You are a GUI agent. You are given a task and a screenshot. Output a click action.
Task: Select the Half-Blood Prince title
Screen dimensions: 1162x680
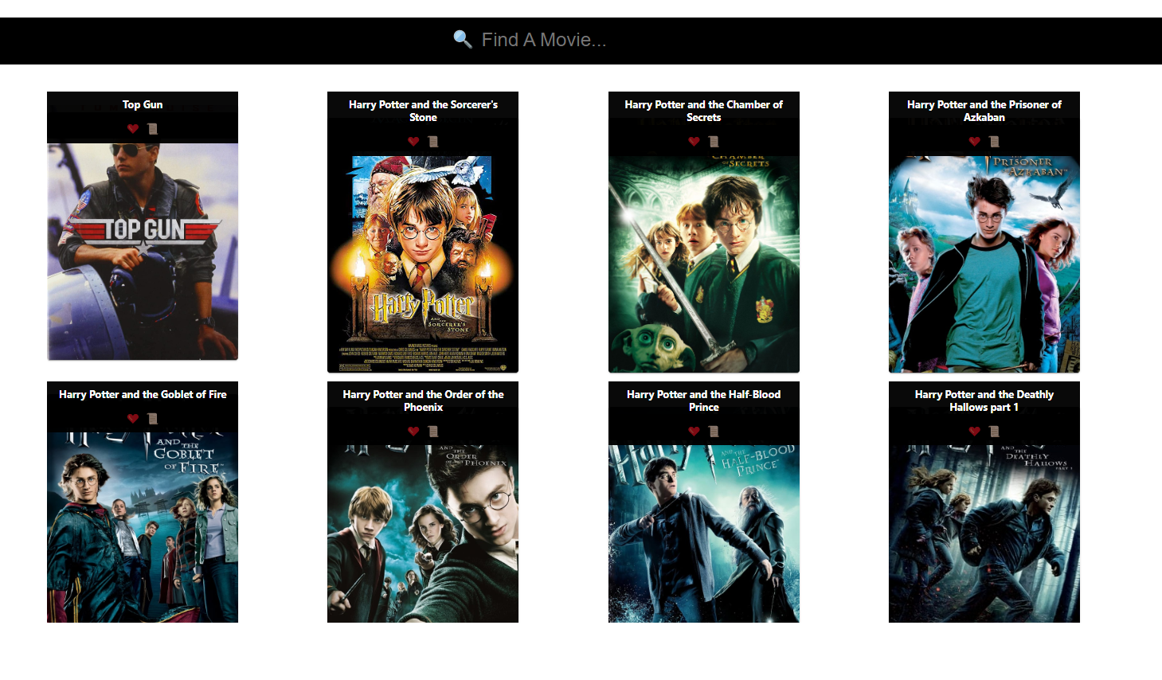(x=703, y=401)
